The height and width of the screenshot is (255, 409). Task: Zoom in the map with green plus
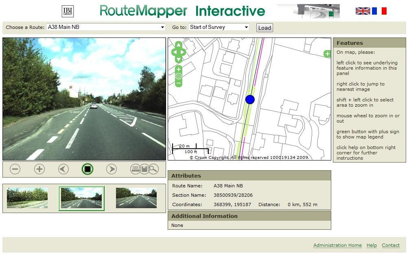click(178, 69)
